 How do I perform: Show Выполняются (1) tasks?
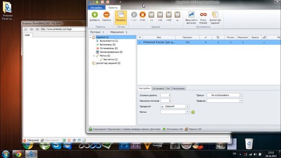tap(109, 41)
